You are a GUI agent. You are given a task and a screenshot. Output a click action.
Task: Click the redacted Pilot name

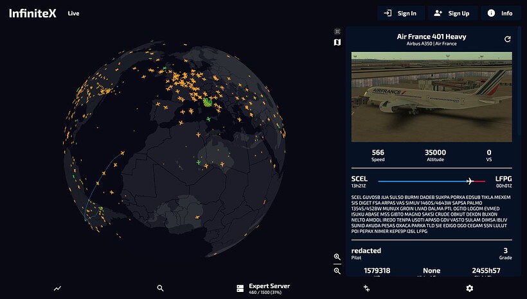tap(366, 251)
